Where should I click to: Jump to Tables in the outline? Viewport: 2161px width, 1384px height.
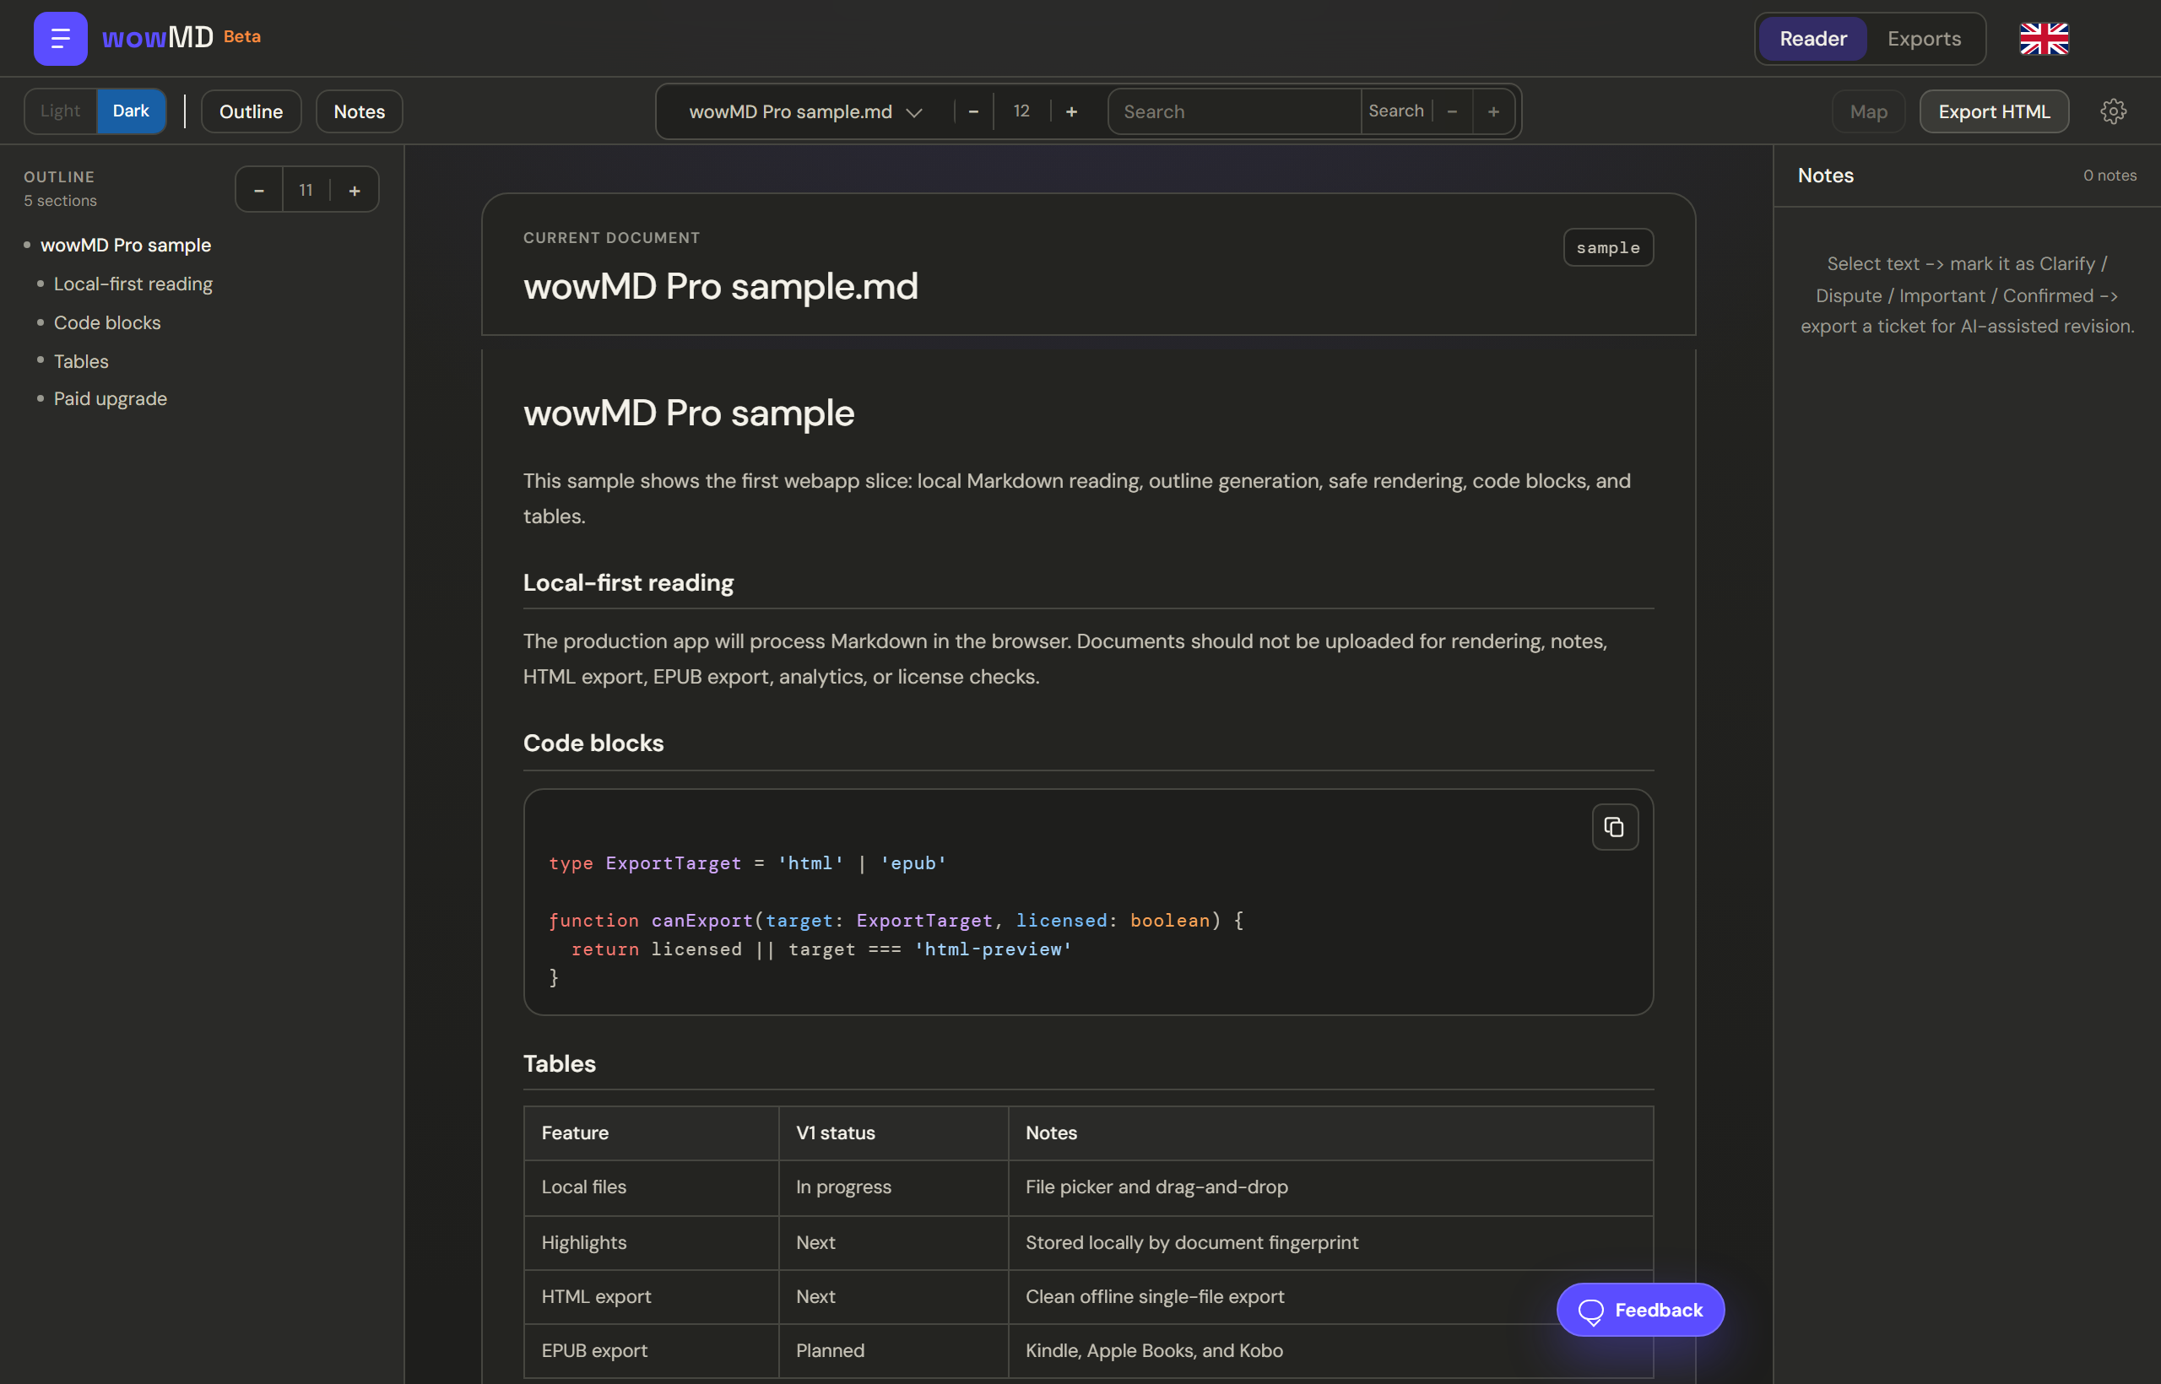(81, 361)
